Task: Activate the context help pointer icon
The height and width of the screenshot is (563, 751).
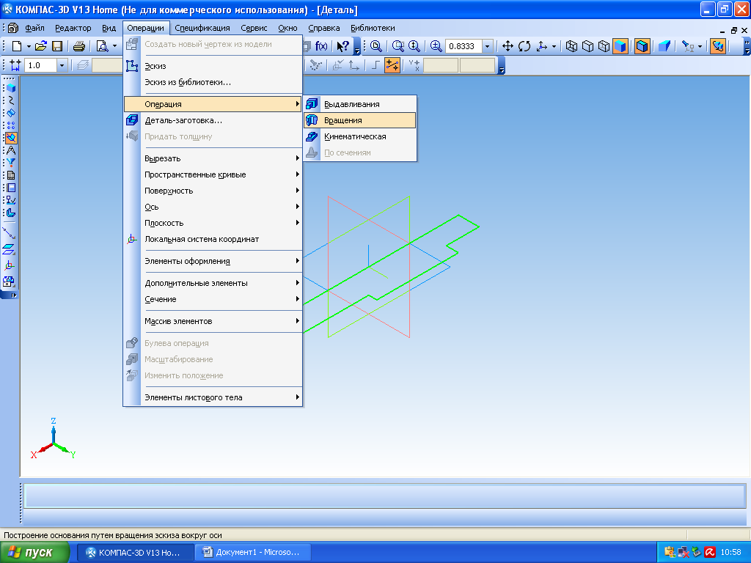Action: point(343,46)
